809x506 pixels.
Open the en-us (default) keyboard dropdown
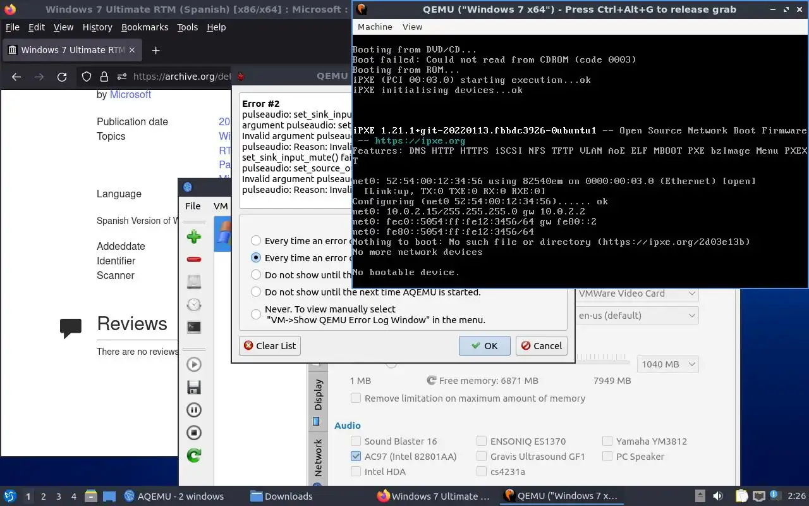pyautogui.click(x=636, y=315)
